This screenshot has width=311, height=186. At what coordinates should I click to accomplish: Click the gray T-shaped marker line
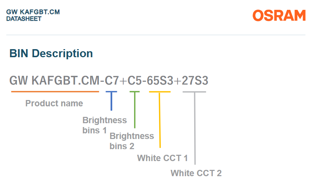coord(195,128)
